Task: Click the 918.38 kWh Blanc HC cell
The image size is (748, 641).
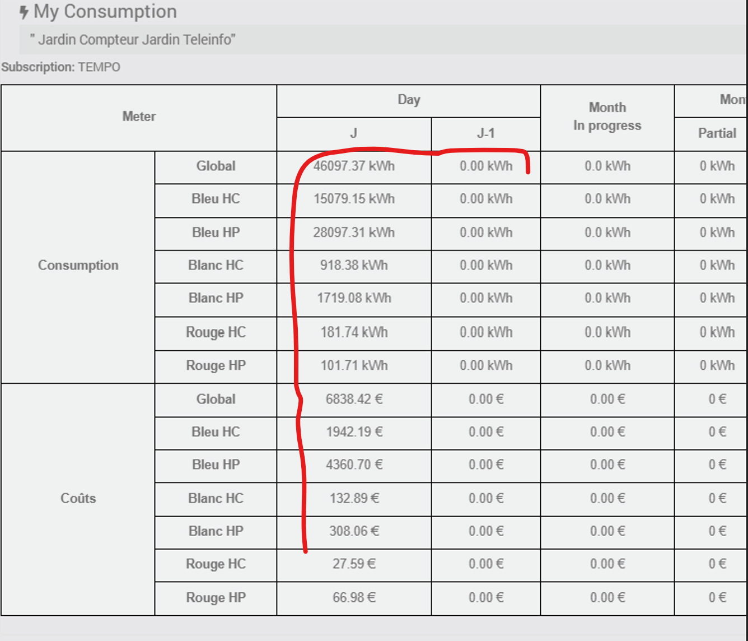Action: tap(354, 266)
